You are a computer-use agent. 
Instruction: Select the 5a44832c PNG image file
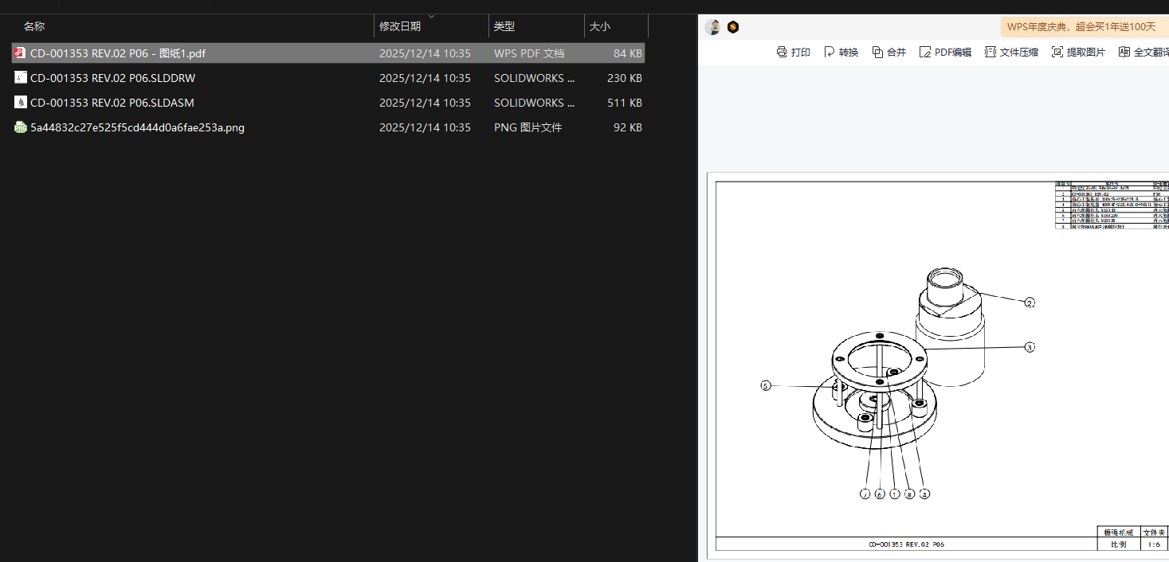click(137, 127)
